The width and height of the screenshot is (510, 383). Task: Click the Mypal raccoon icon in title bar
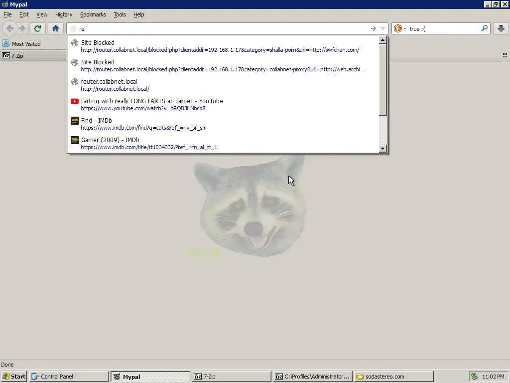(5, 4)
